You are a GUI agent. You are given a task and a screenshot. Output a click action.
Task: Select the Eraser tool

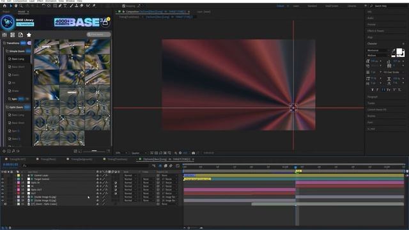click(x=82, y=6)
